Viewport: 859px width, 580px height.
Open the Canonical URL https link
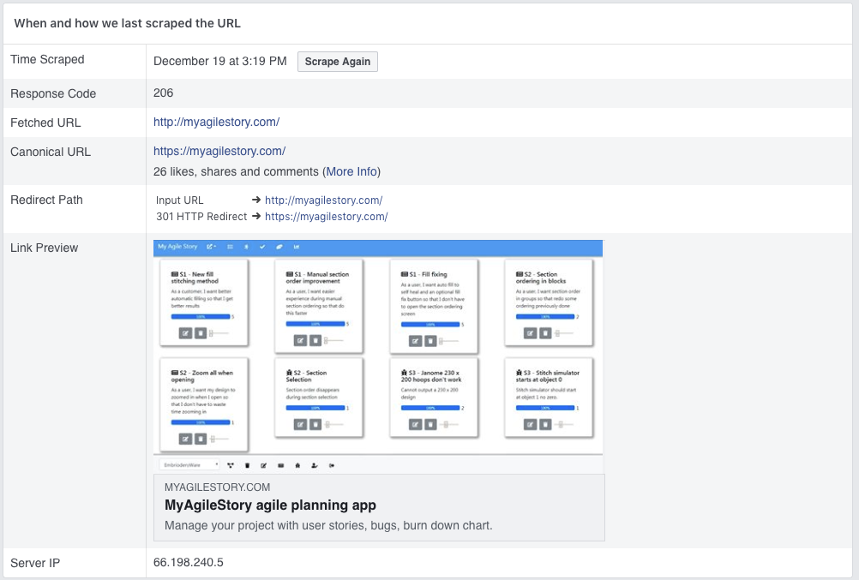[x=219, y=152]
